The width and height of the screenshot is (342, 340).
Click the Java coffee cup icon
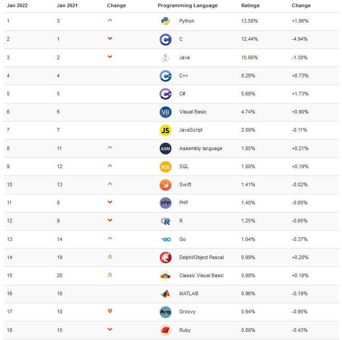pos(165,57)
